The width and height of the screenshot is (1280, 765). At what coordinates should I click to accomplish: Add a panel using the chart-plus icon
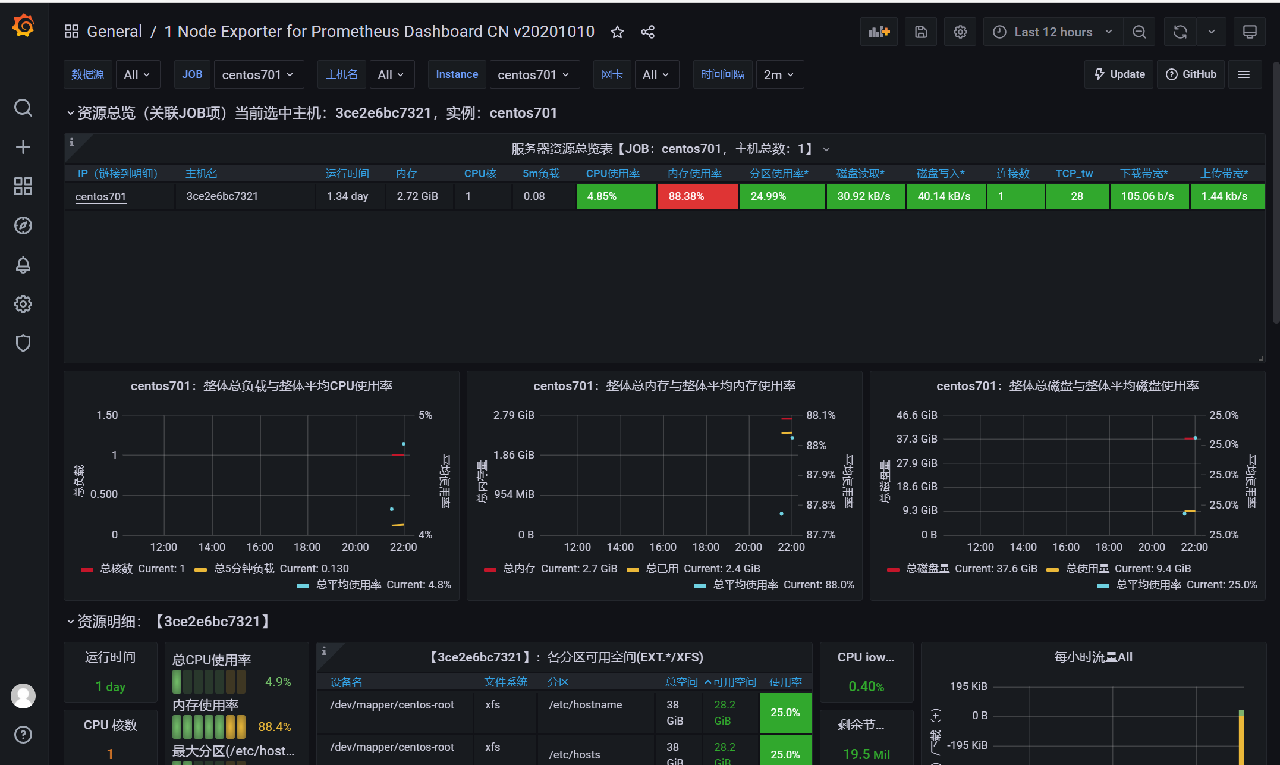[x=879, y=32]
